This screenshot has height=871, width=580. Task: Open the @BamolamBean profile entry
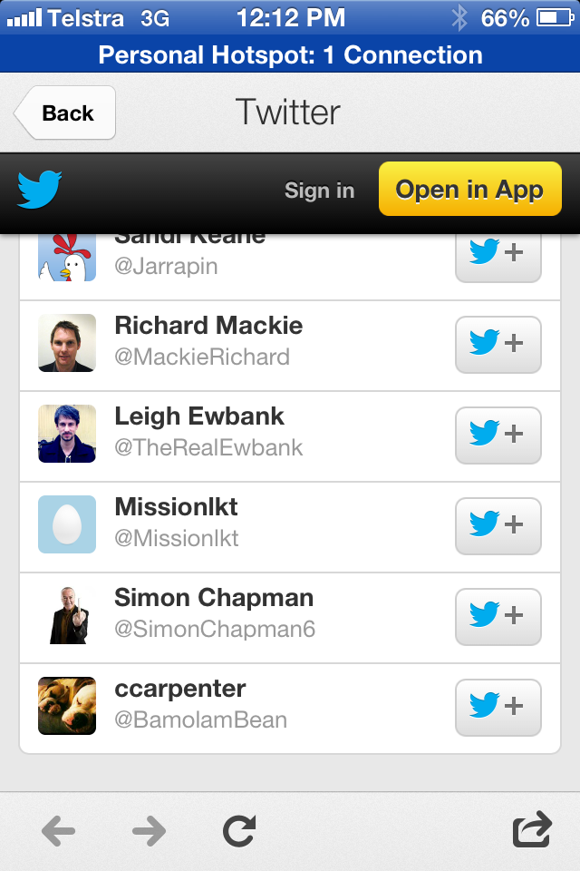pos(200,719)
